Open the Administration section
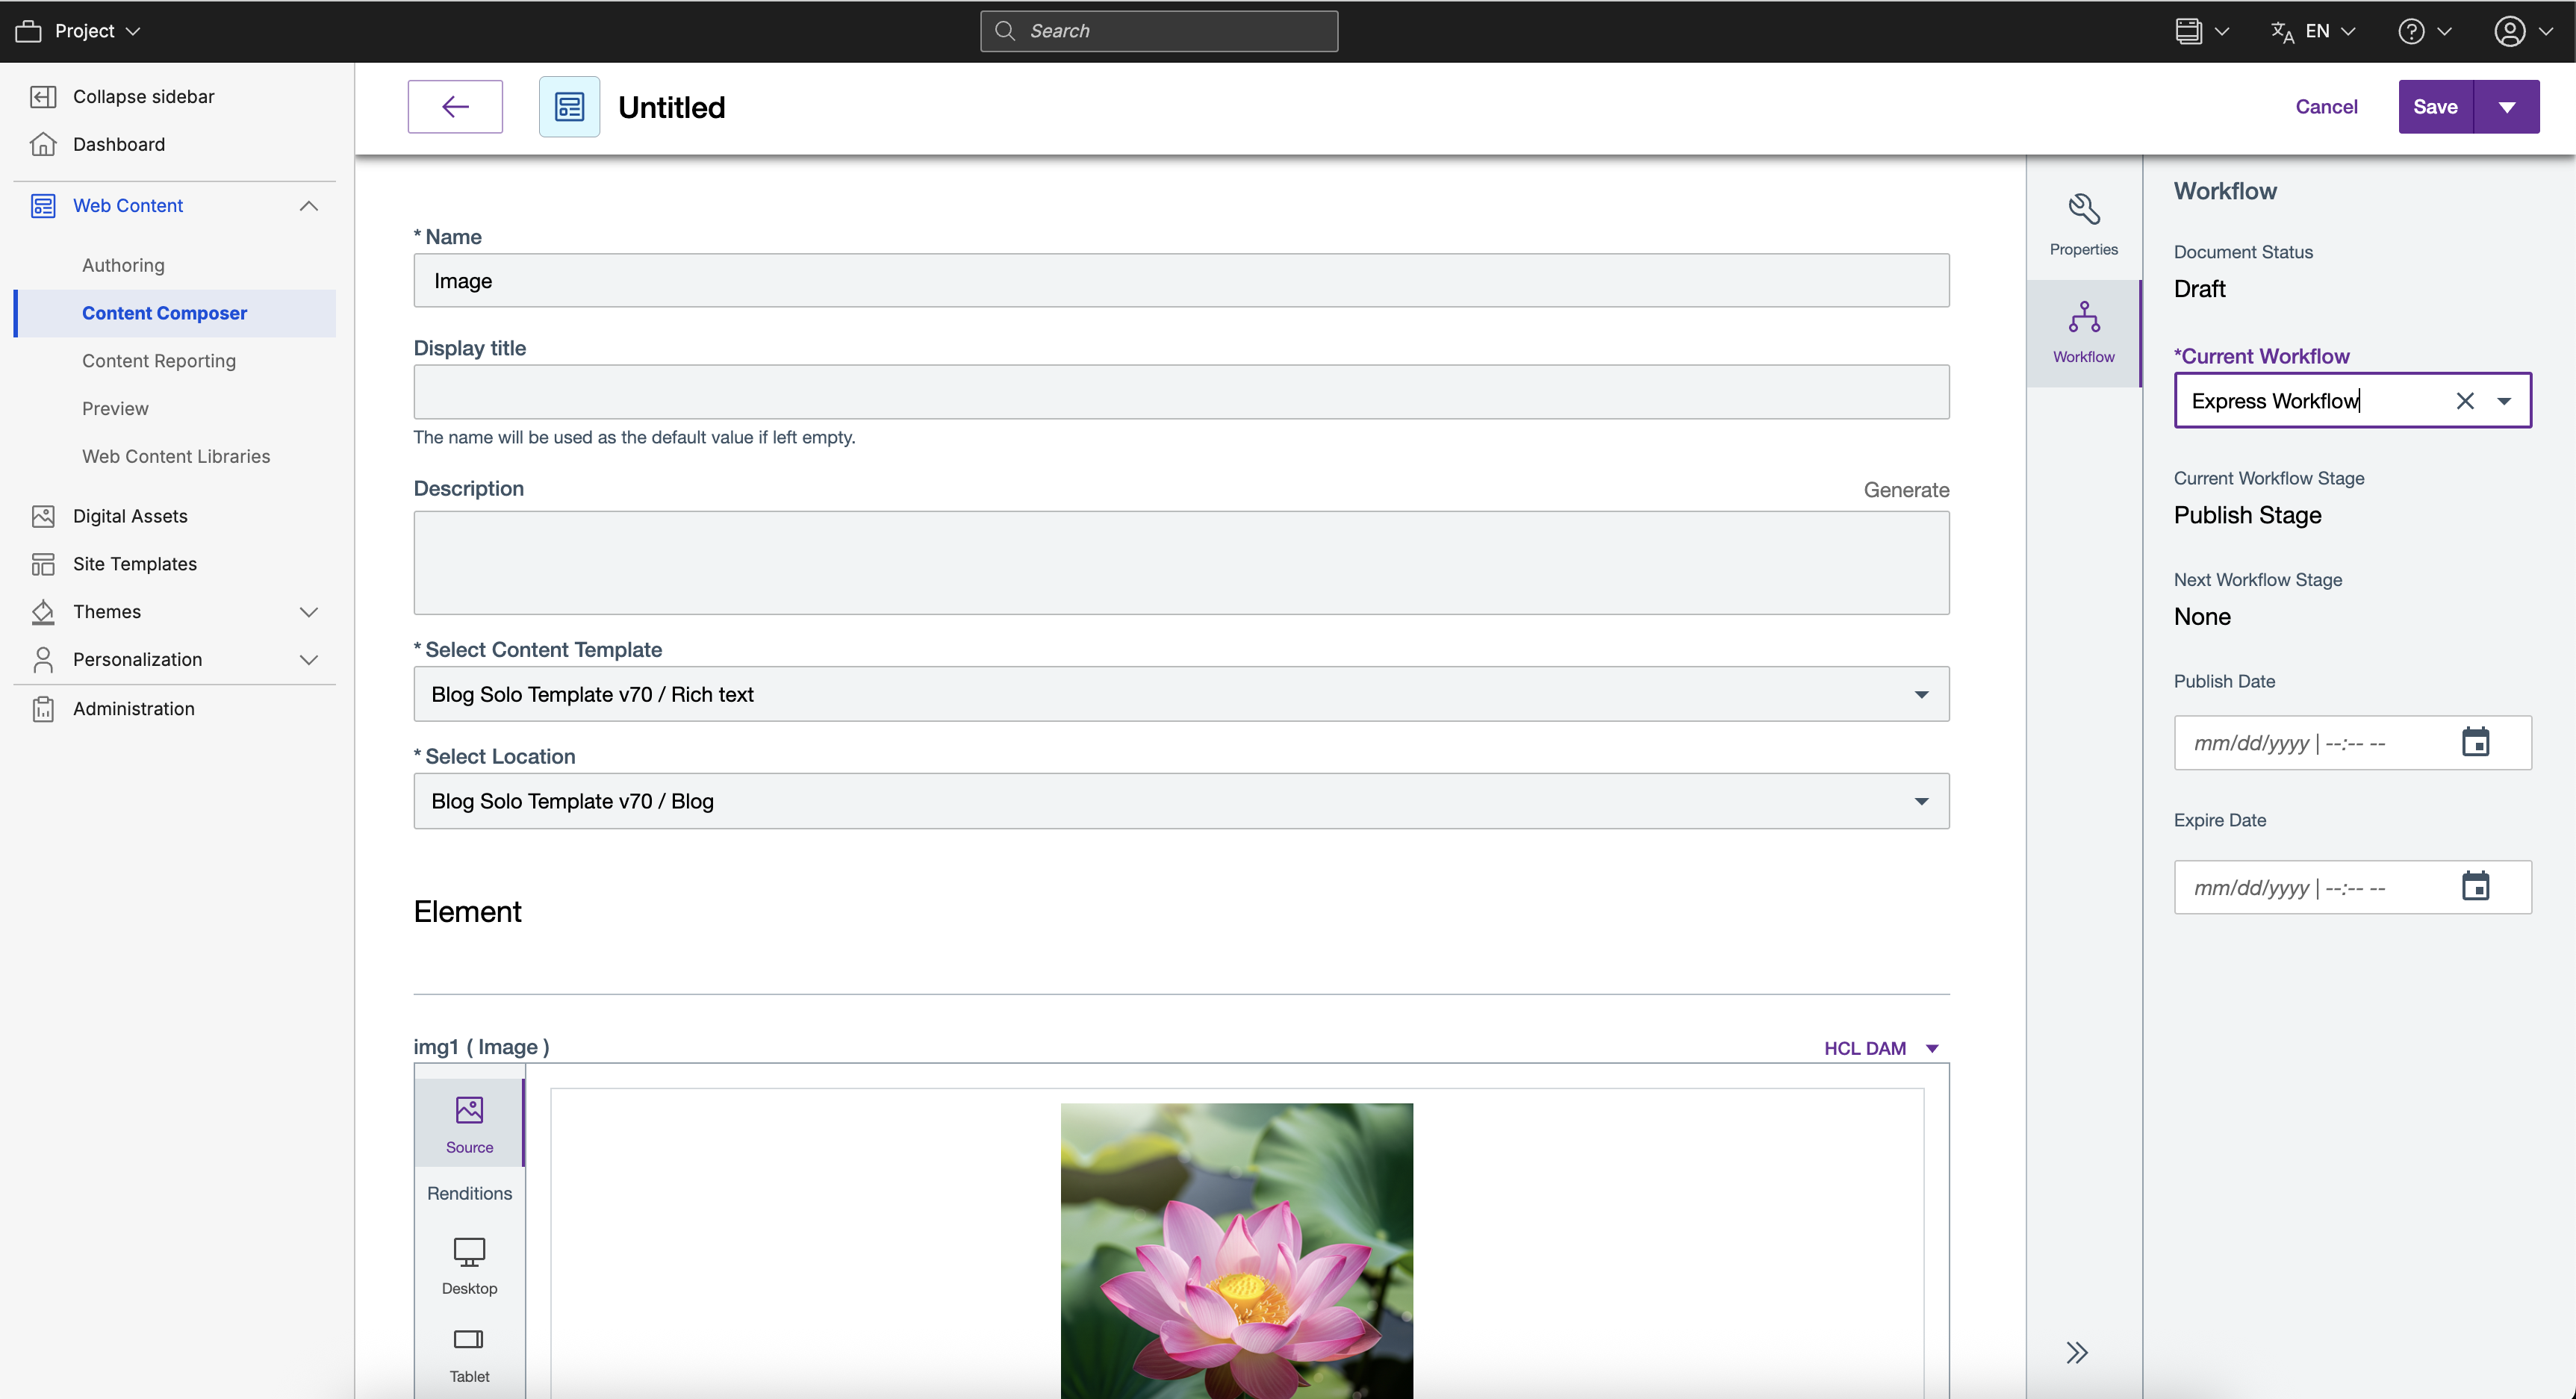The width and height of the screenshot is (2576, 1399). pos(134,708)
